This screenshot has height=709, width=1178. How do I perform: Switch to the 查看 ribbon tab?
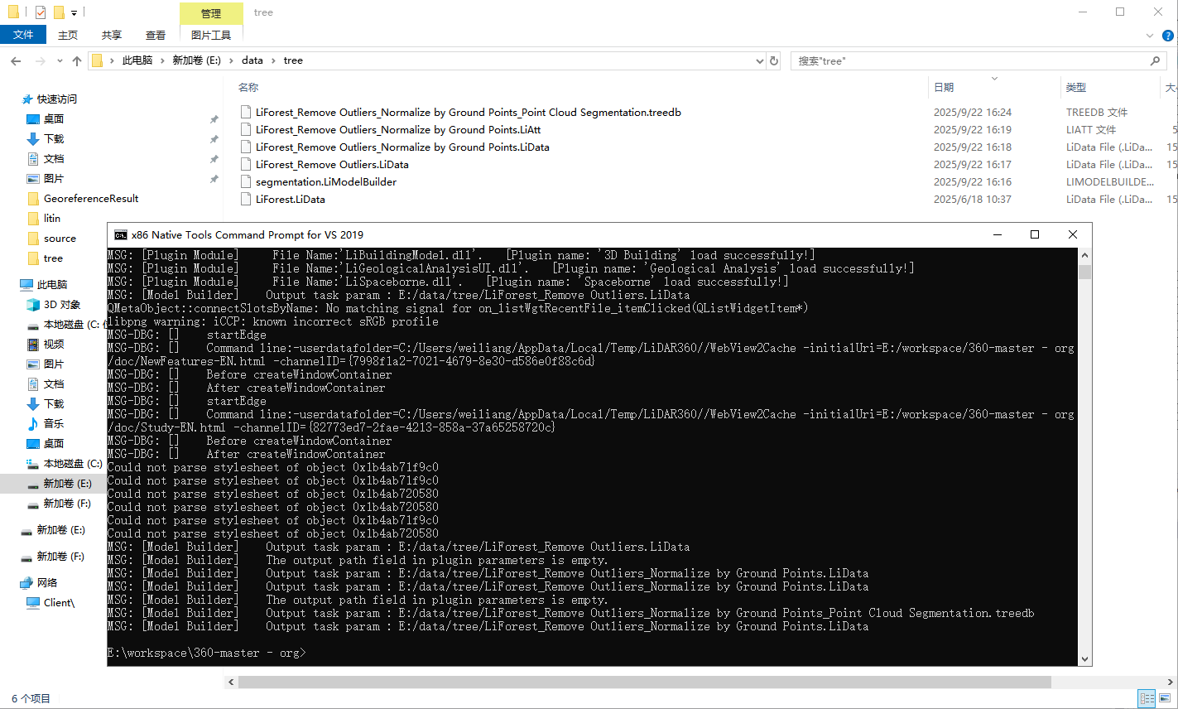point(156,35)
